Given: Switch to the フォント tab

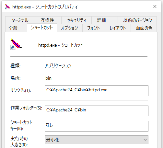Looking at the screenshot, I should pos(94,28).
